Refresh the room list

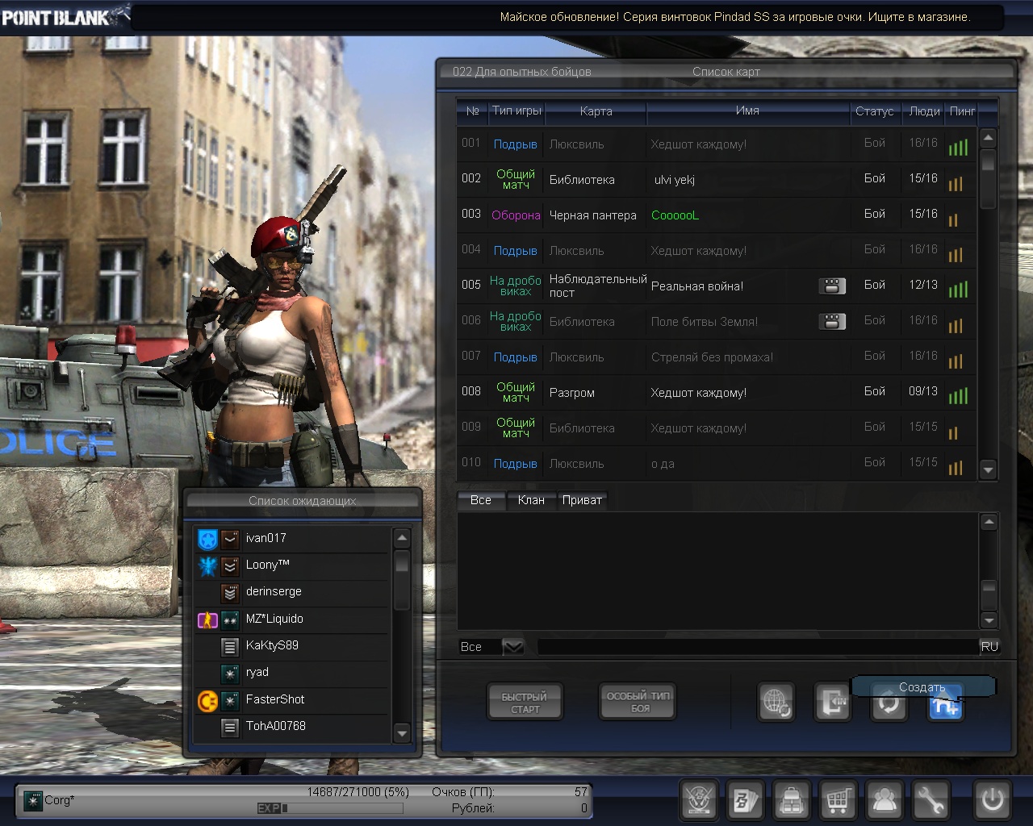(x=889, y=704)
